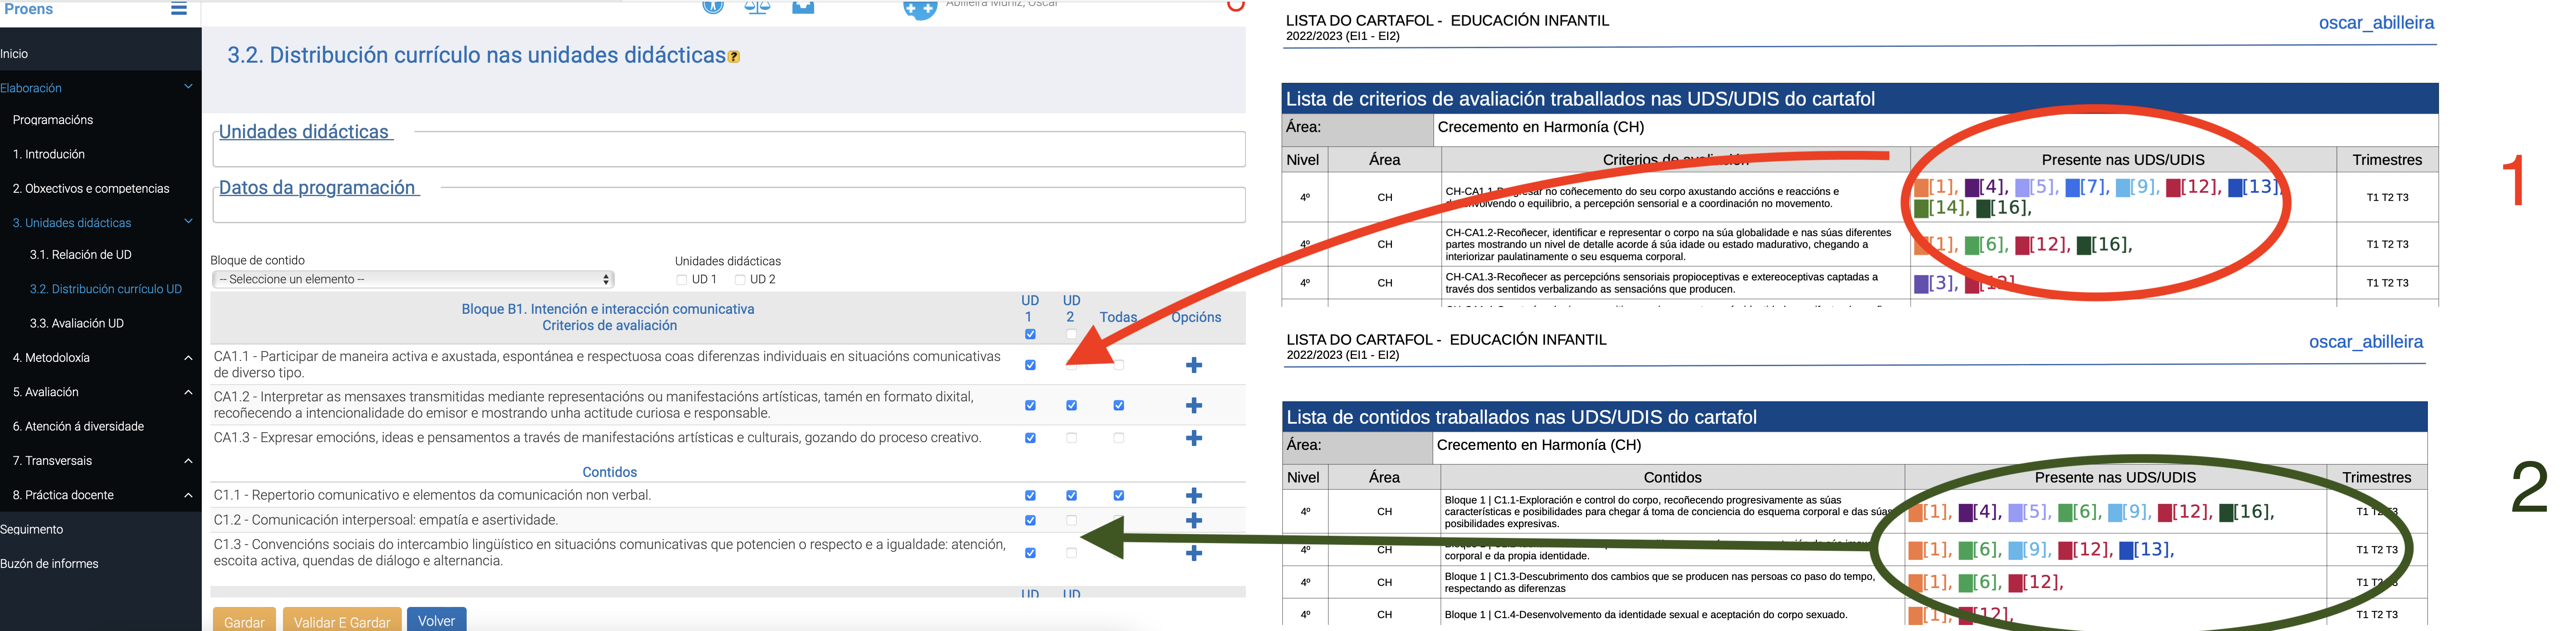Open Buzón de informes in the sidebar
Viewport: 2576px width, 631px height.
[49, 563]
